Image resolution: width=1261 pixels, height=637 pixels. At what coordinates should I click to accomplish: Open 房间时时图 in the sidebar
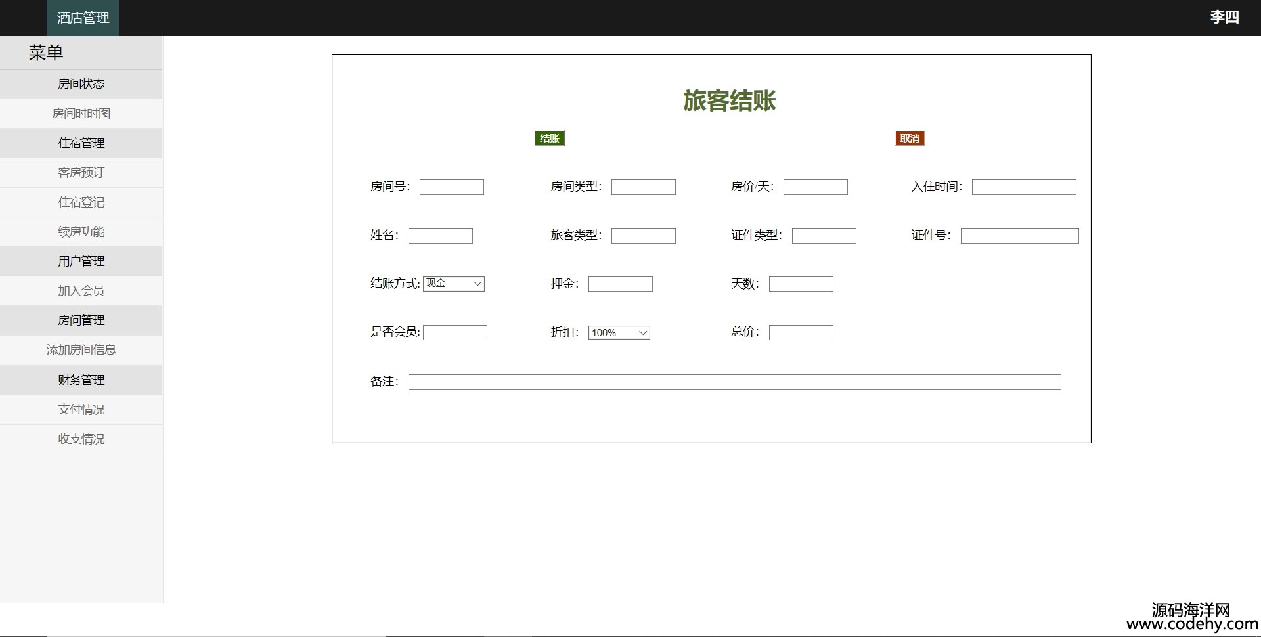point(81,114)
